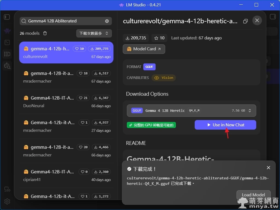The image size is (280, 210).
Task: Open the Model Card link
Action: tap(144, 49)
